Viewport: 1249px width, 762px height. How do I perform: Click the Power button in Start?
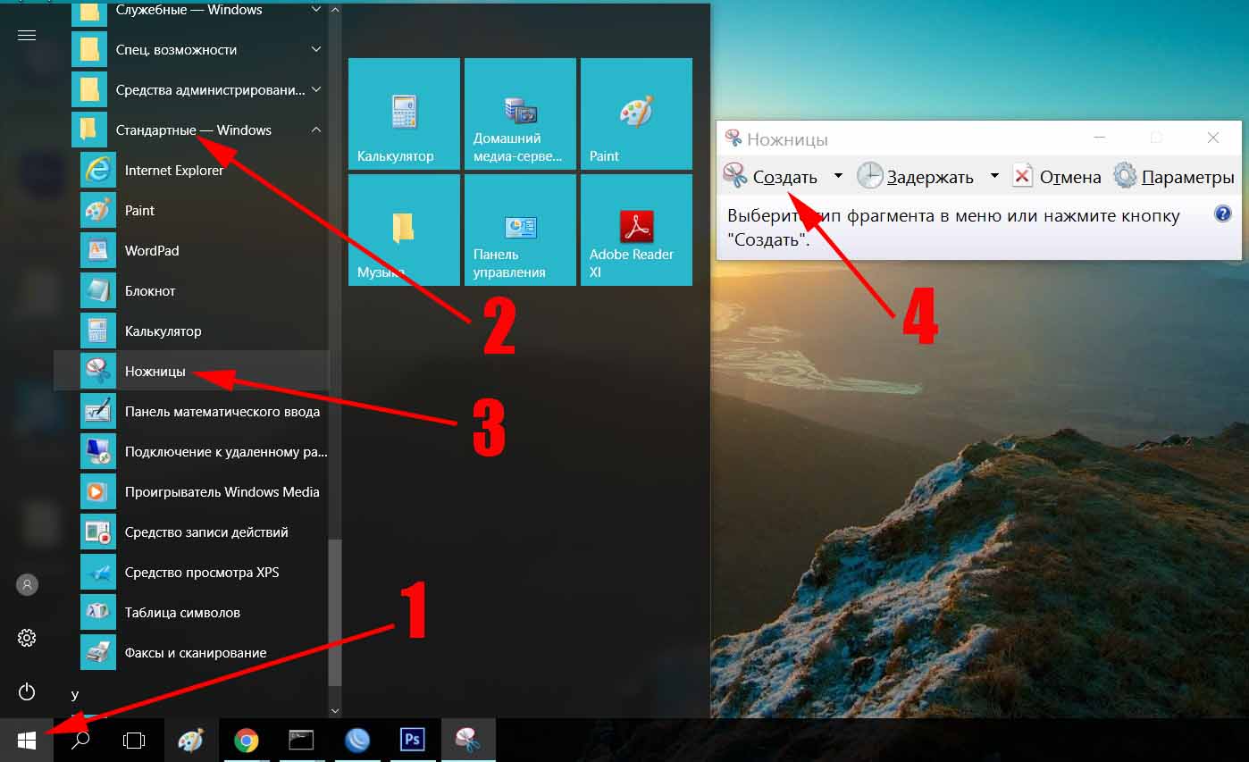coord(27,691)
